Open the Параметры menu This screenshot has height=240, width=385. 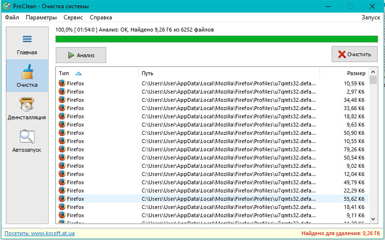[x=41, y=17]
